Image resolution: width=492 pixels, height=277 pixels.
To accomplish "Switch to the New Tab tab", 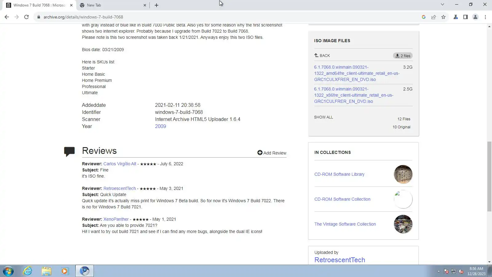I will tap(113, 5).
